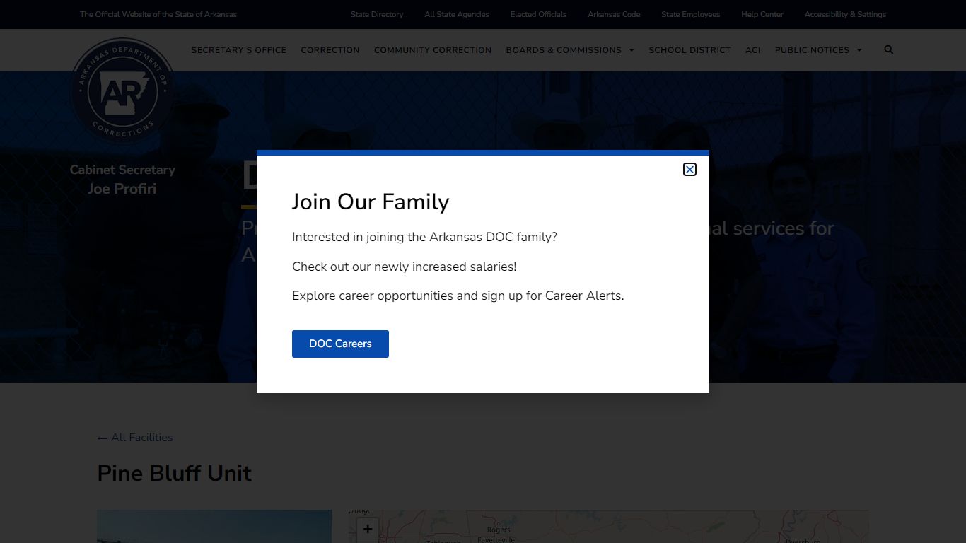Go to State Employees link
The image size is (966, 543).
pos(690,14)
